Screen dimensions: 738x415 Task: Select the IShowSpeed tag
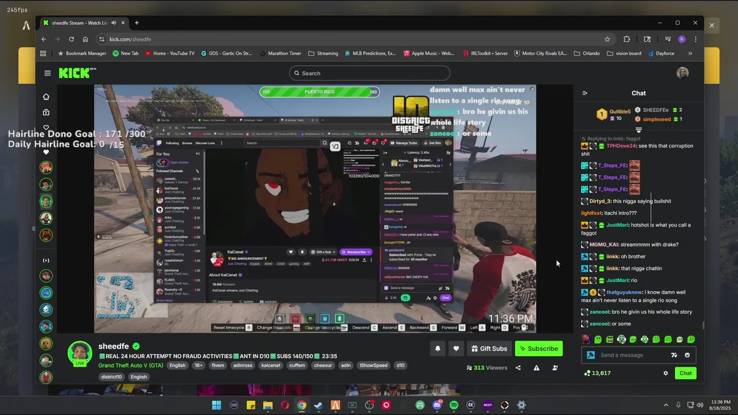click(x=374, y=365)
